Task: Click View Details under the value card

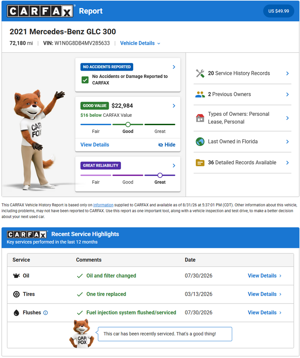Action: (x=95, y=145)
